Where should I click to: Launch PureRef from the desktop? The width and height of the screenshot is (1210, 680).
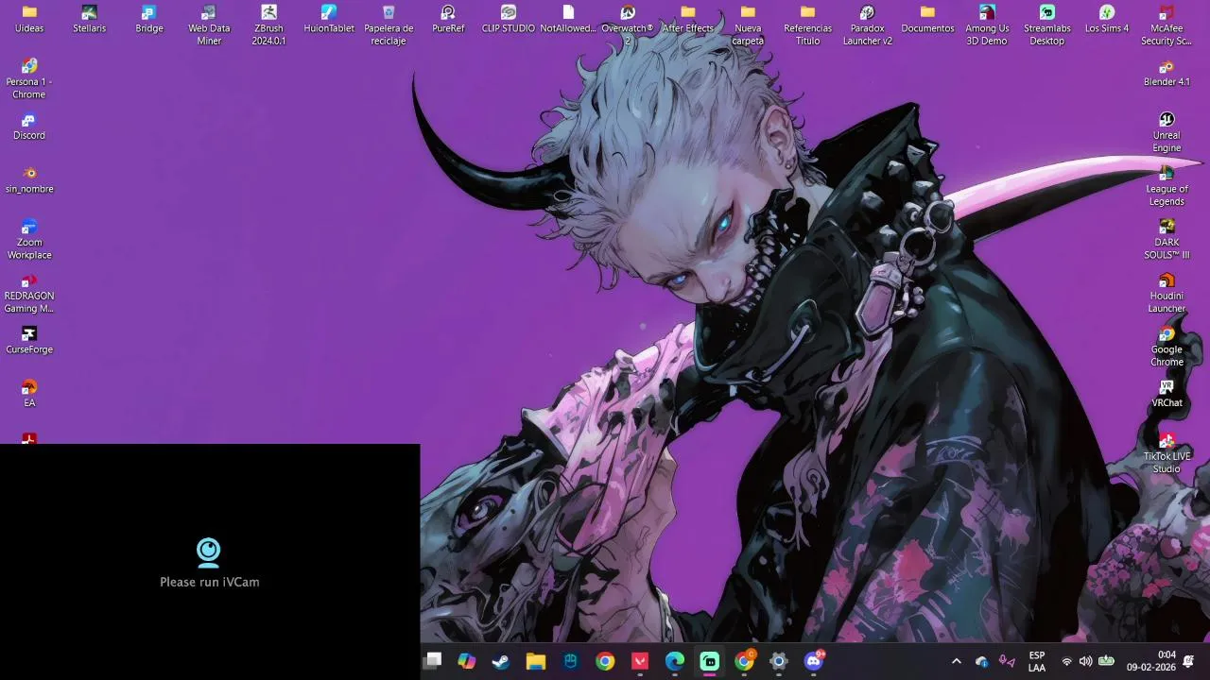point(448,19)
